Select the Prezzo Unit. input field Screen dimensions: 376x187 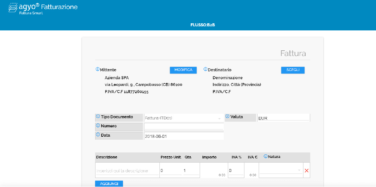[x=171, y=171]
